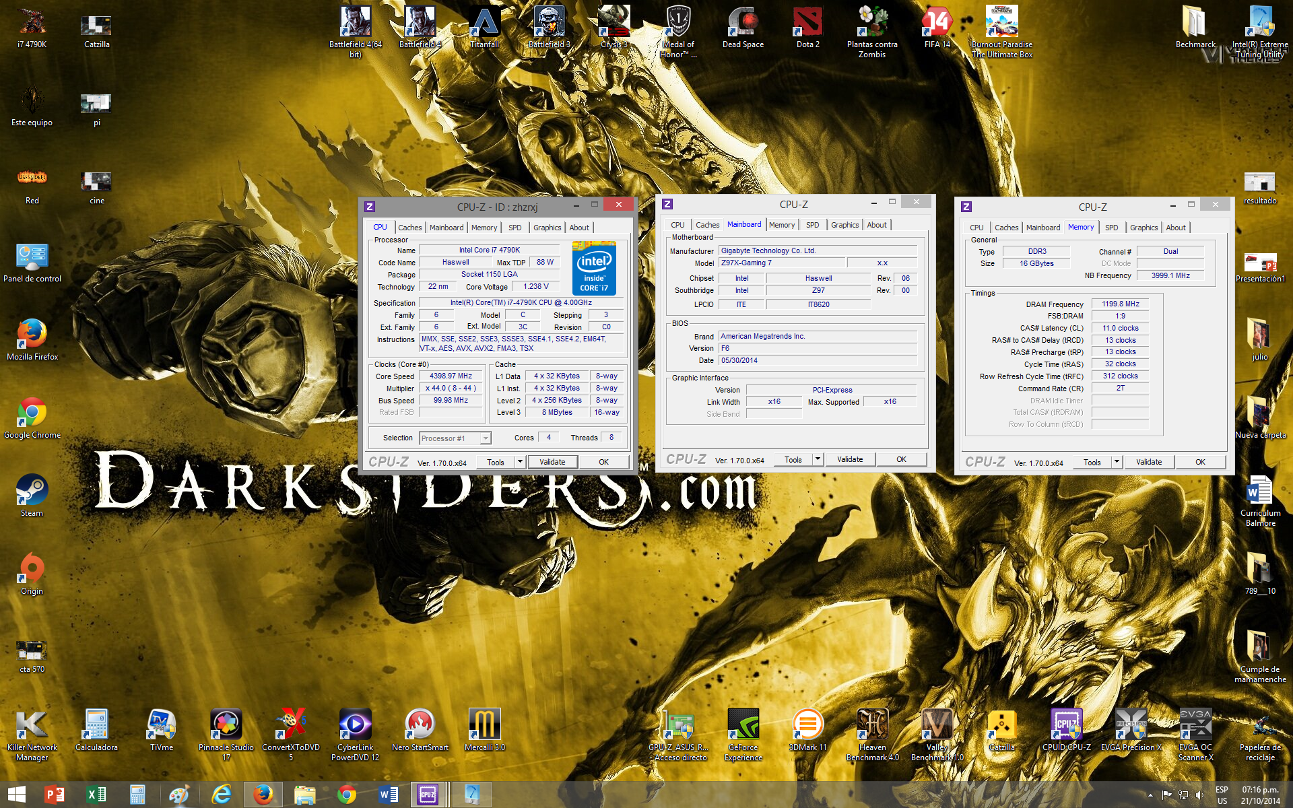Click the Windows Start button
The height and width of the screenshot is (808, 1293).
pos(17,795)
